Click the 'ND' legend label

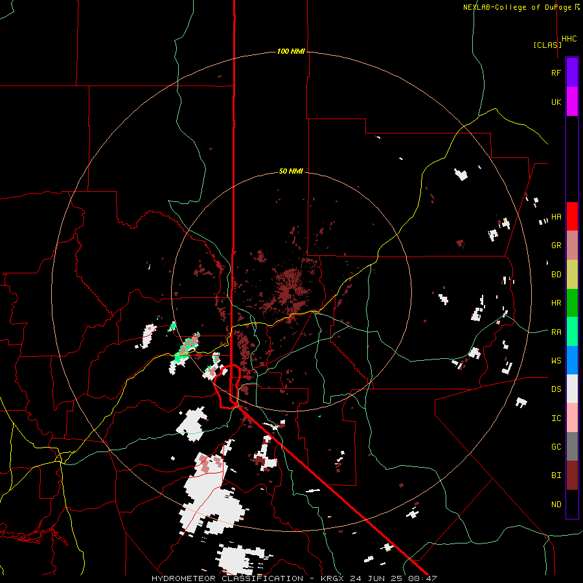tap(556, 504)
